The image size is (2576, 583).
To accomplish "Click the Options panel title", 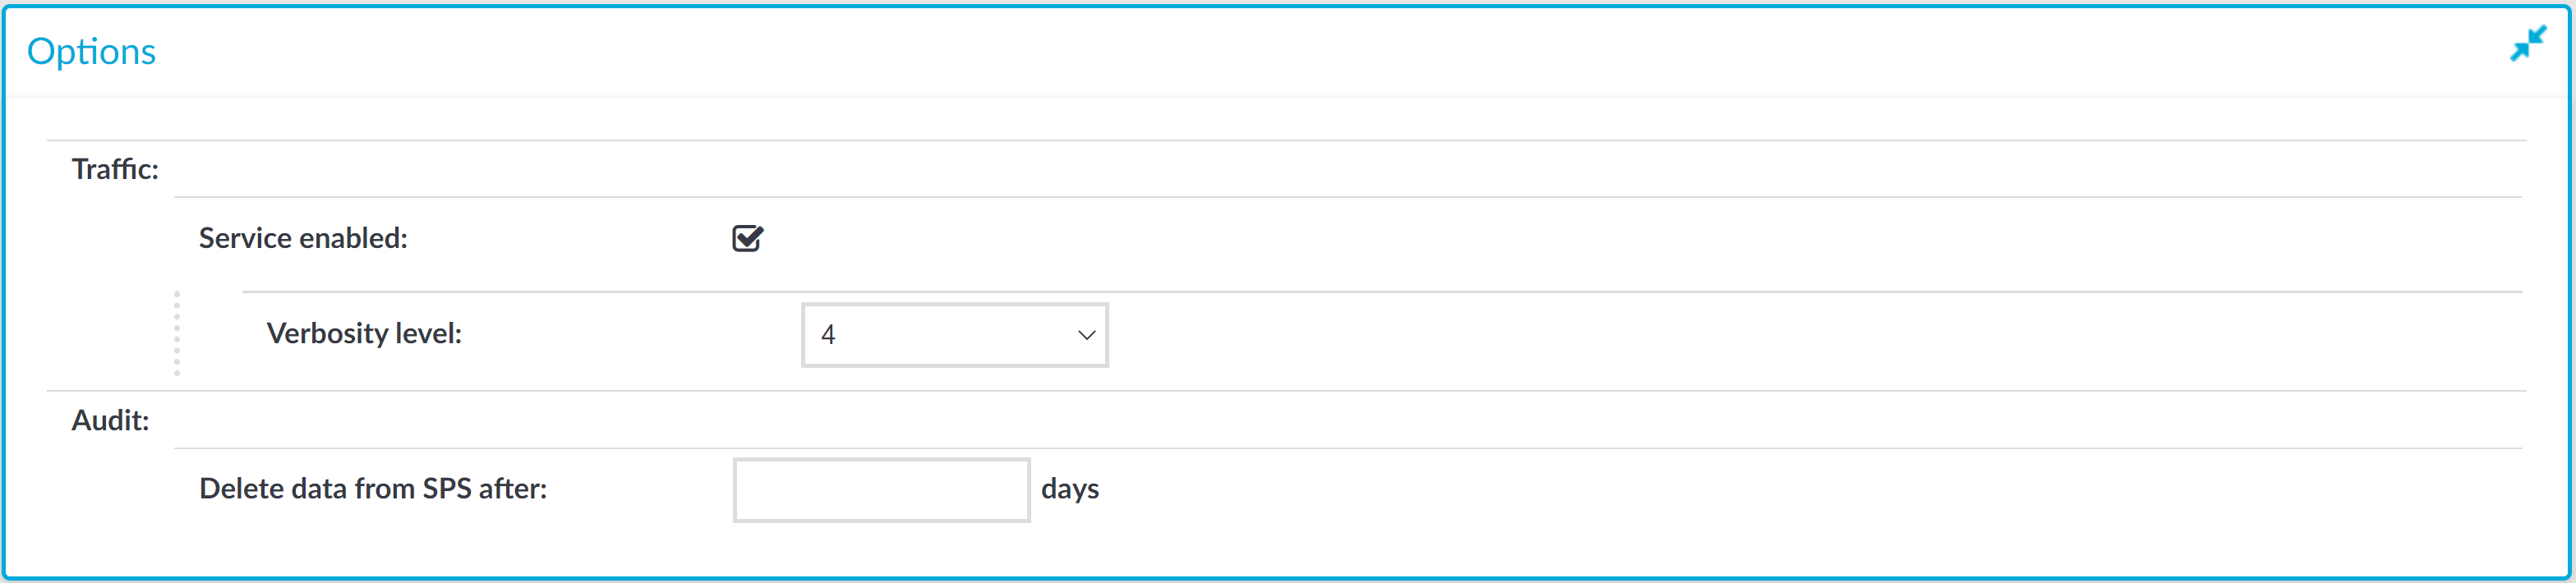I will (91, 51).
